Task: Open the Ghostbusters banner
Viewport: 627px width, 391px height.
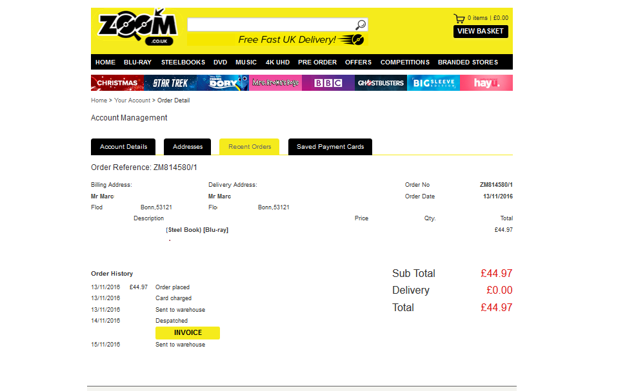Action: click(x=381, y=83)
